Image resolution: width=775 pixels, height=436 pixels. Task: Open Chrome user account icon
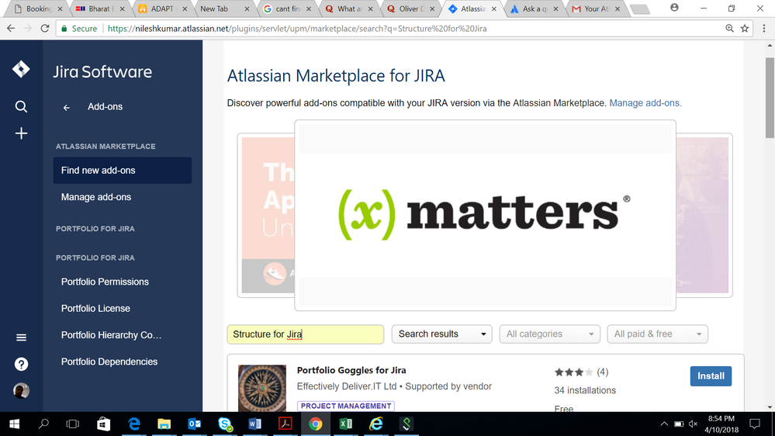tap(674, 8)
